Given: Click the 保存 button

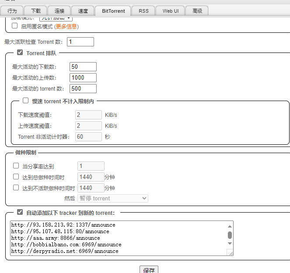Looking at the screenshot, I should [149, 269].
